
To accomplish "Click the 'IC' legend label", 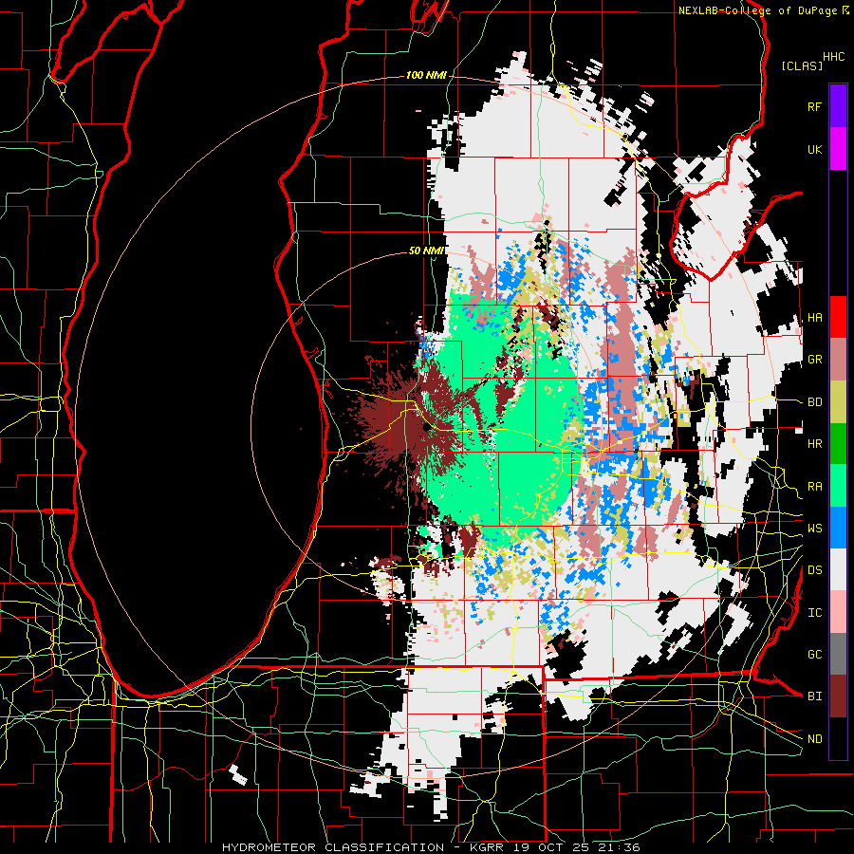I will pos(814,613).
